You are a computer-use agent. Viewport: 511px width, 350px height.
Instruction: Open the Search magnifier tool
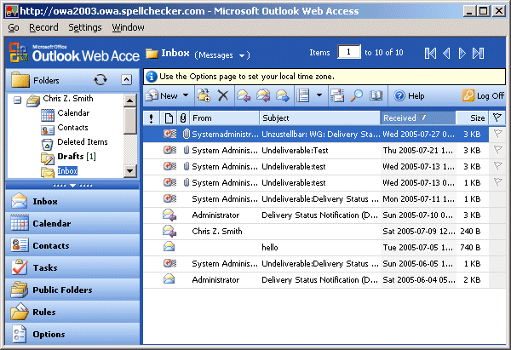355,96
